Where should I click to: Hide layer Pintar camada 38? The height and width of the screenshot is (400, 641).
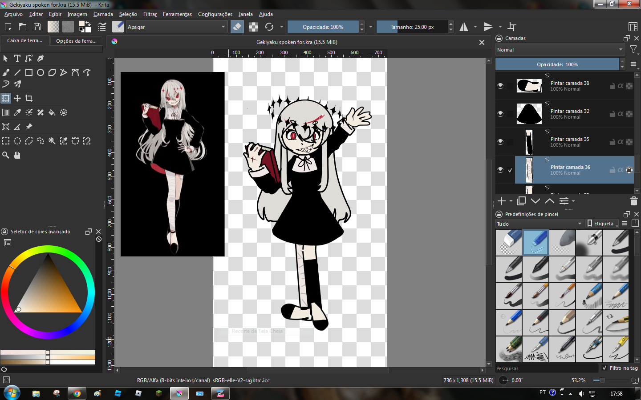500,86
